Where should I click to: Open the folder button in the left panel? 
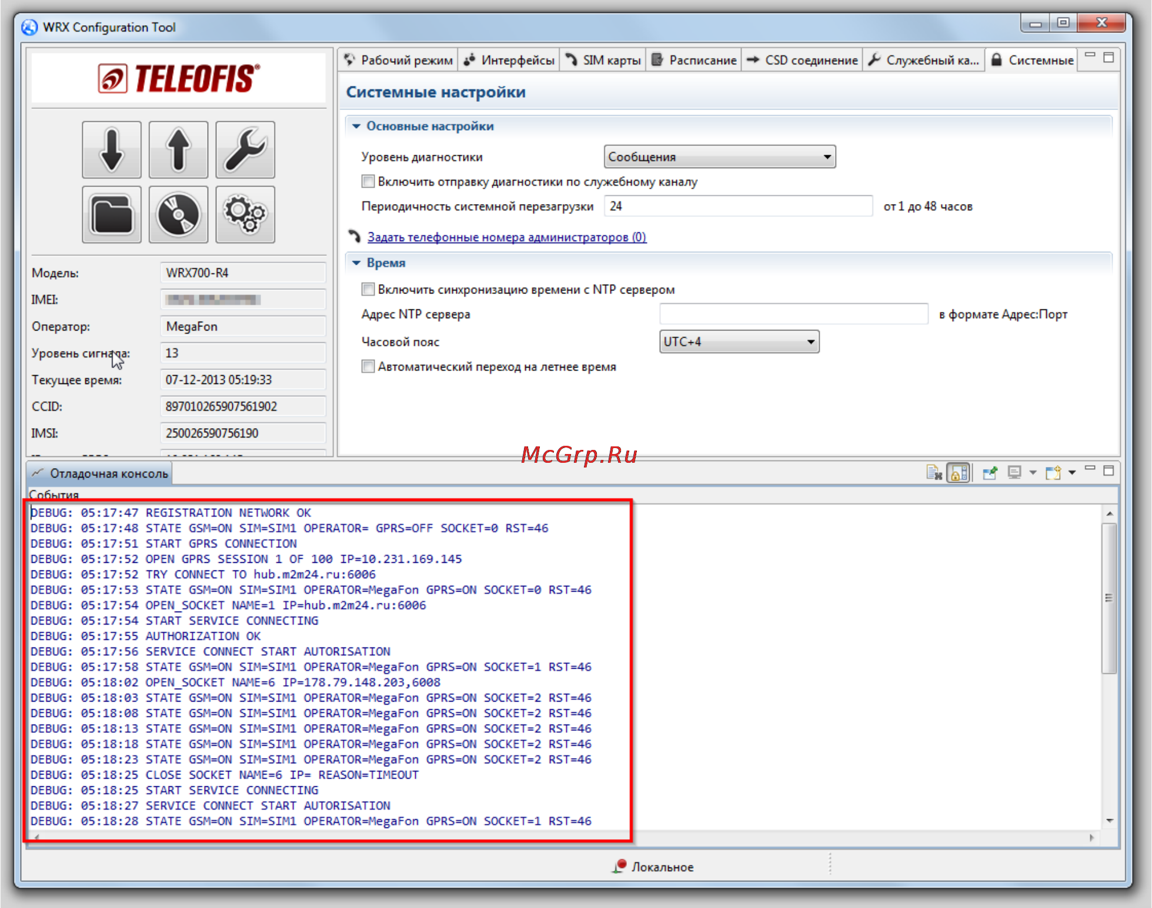click(x=112, y=215)
